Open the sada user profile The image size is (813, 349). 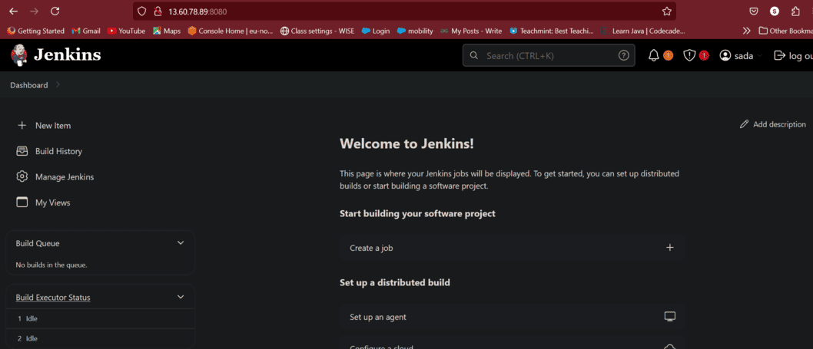click(736, 55)
